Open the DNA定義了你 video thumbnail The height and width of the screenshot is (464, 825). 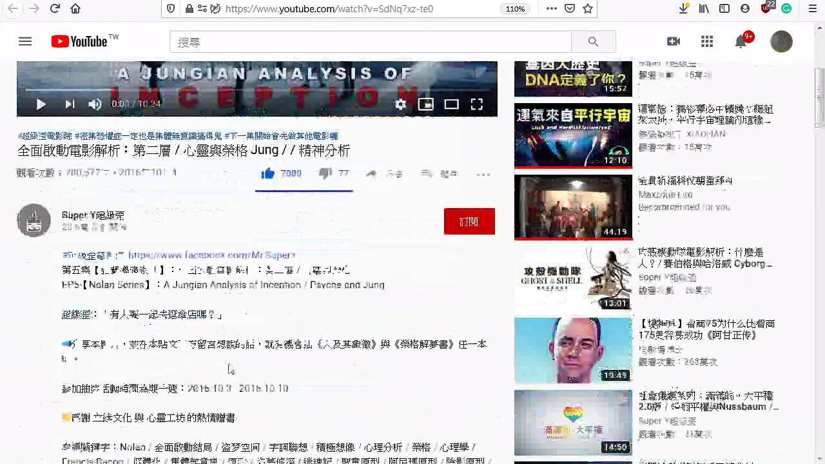click(573, 79)
